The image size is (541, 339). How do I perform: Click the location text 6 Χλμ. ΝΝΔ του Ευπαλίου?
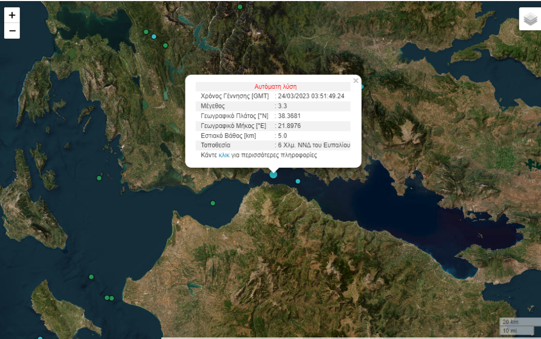[x=314, y=145]
